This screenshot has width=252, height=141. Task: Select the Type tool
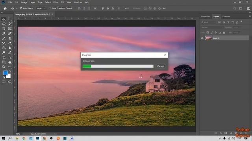[x=4, y=58]
